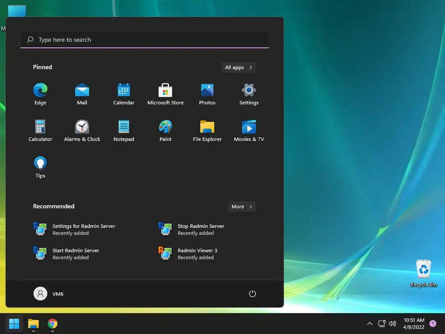Launch the Photos app
The image size is (445, 334).
coord(207,94)
